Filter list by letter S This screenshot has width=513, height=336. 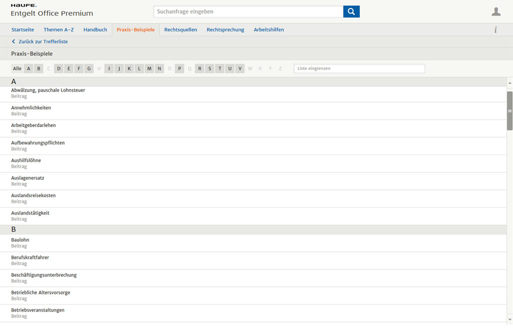[210, 68]
